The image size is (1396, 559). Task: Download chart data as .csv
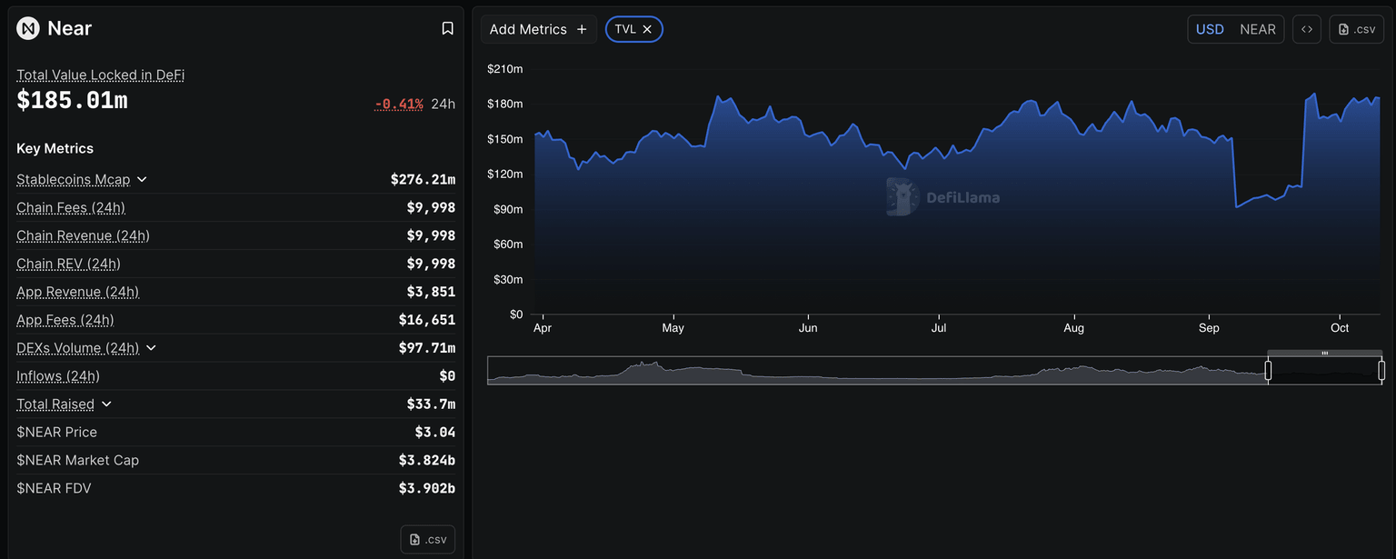(1356, 29)
